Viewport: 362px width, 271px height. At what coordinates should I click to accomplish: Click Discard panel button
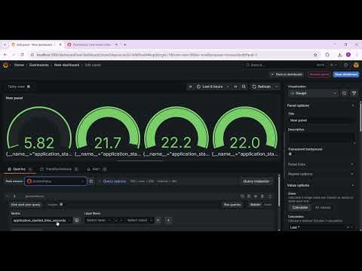(319, 75)
